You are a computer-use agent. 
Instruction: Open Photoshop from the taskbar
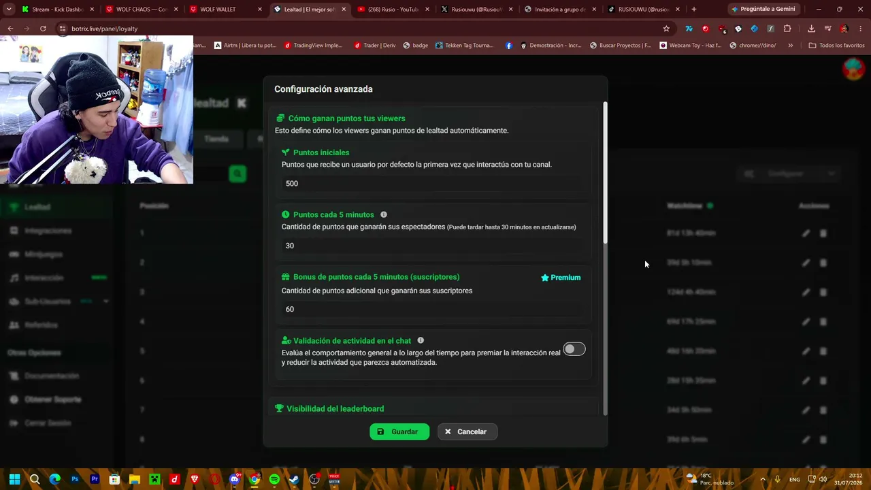tap(75, 479)
